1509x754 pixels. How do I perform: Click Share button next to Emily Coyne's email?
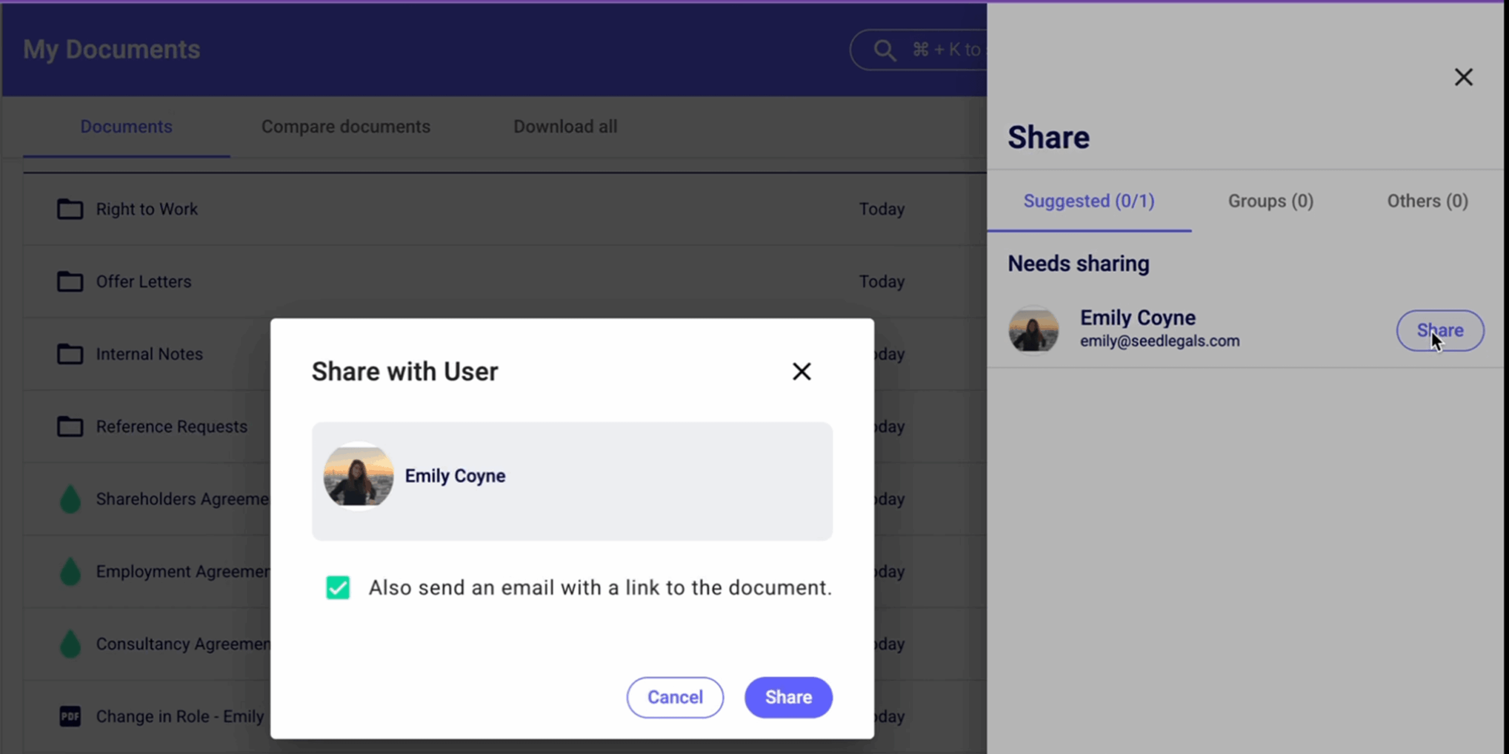(x=1439, y=330)
